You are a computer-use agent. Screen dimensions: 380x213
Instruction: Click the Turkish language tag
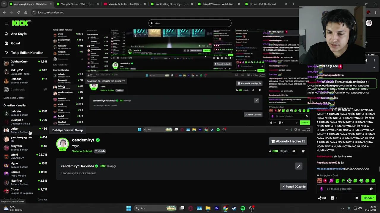tap(100, 151)
